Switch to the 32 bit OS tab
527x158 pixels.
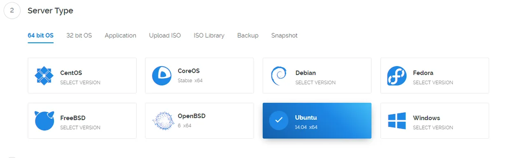click(x=79, y=35)
